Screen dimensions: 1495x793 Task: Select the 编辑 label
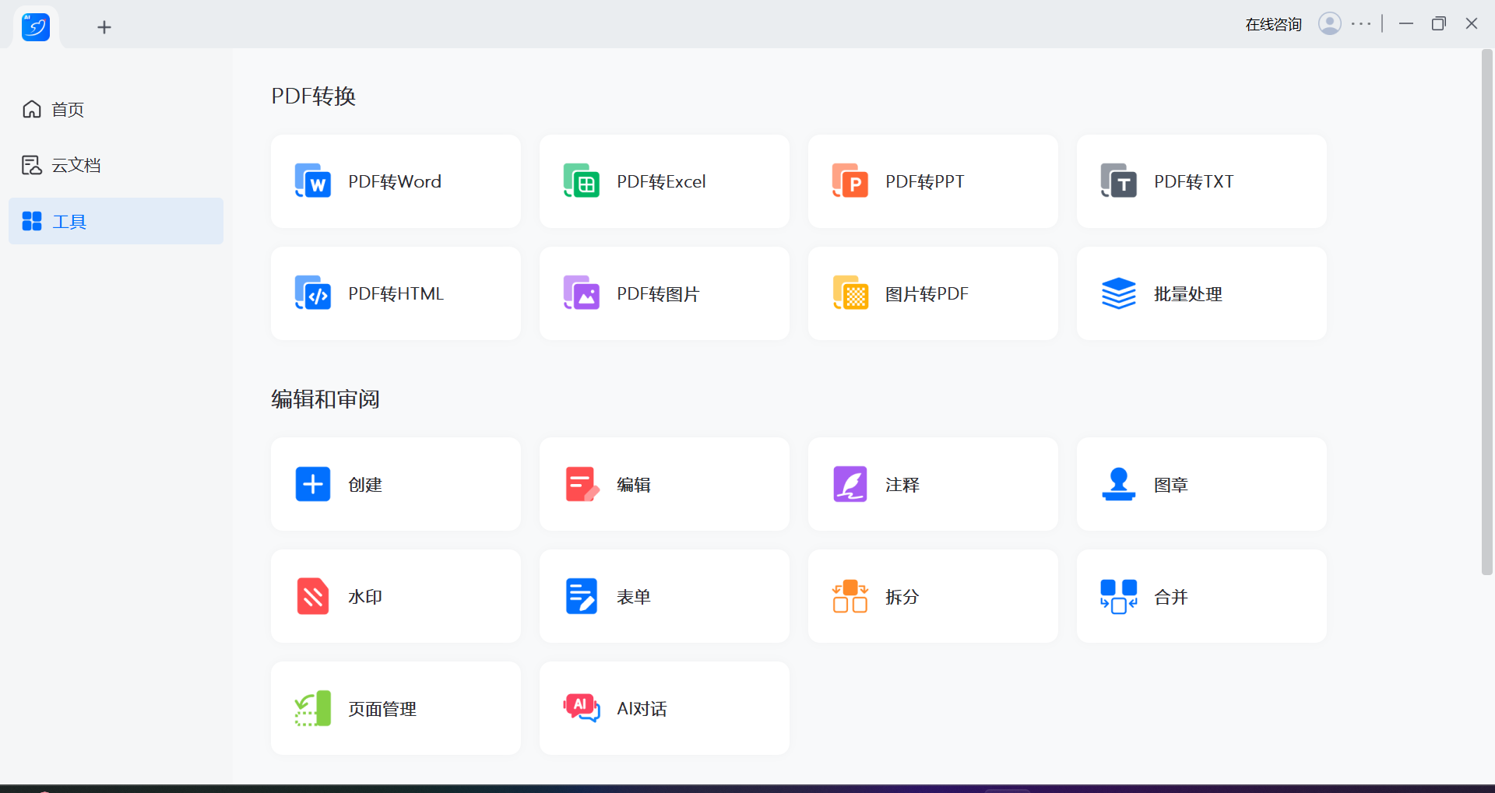click(634, 484)
